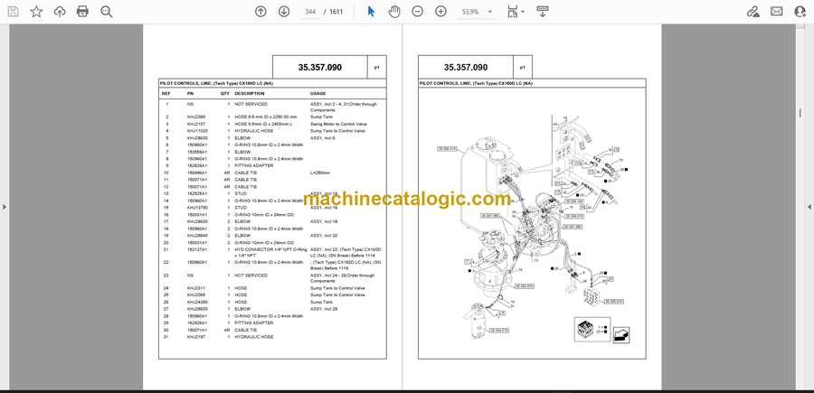Expand the right tools pane arrow
Viewport: 814px width, 393px height.
coord(809,207)
